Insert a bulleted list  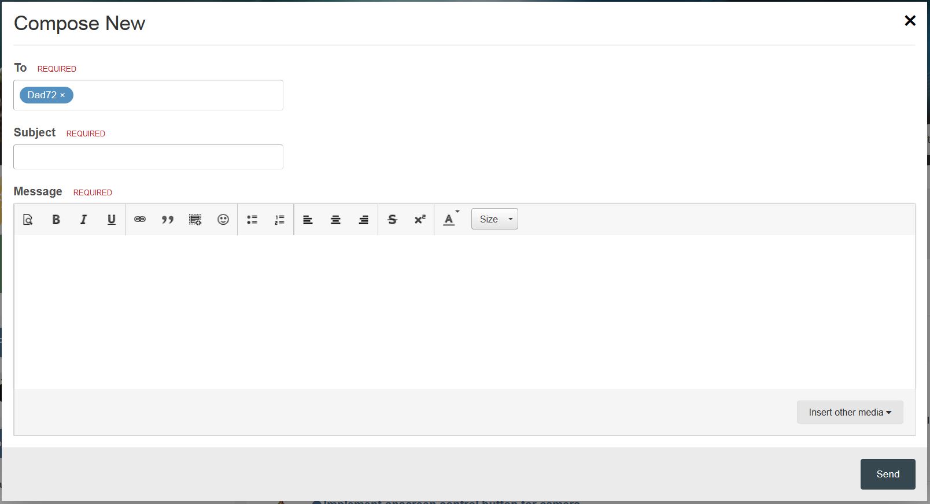[x=252, y=220]
